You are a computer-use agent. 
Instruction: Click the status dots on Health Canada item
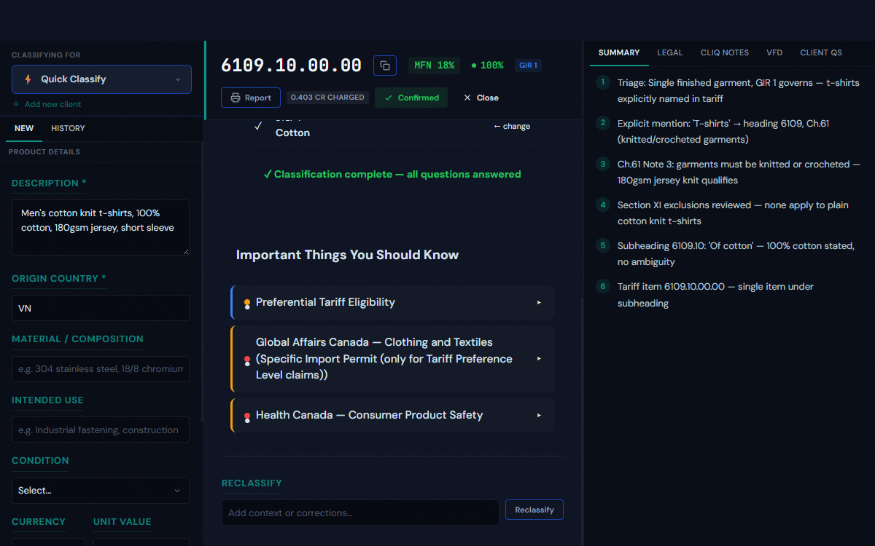tap(247, 416)
